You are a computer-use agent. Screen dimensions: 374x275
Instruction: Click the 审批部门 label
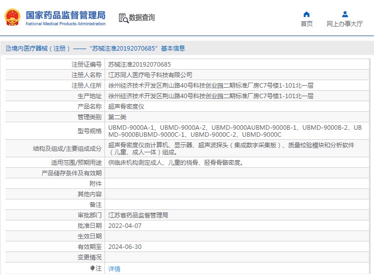[x=89, y=215]
